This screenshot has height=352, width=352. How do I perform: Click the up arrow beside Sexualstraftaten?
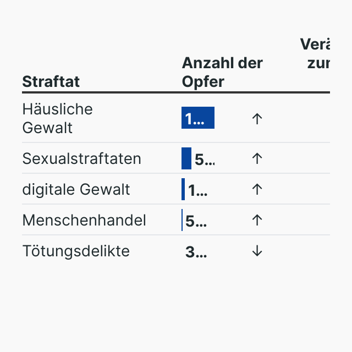pos(257,158)
